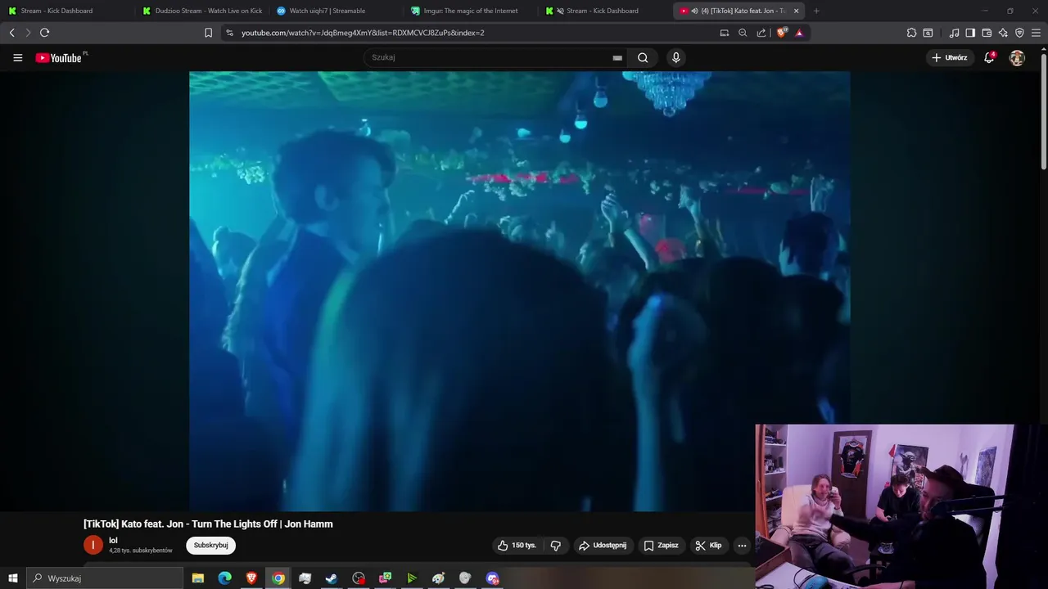1048x589 pixels.
Task: Open the Brave Wallet icon
Action: click(987, 33)
